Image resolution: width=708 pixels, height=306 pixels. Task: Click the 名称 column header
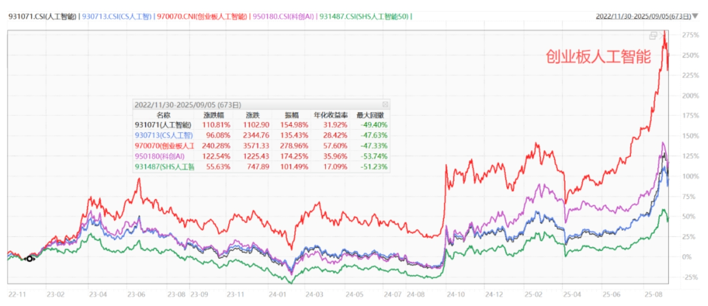pyautogui.click(x=164, y=115)
